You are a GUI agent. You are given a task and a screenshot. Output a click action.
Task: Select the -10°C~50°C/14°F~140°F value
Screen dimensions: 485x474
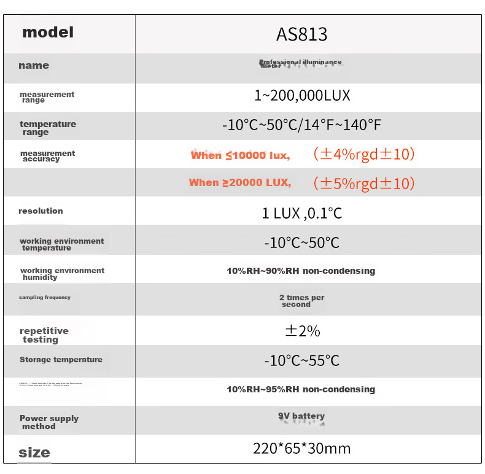tap(301, 125)
